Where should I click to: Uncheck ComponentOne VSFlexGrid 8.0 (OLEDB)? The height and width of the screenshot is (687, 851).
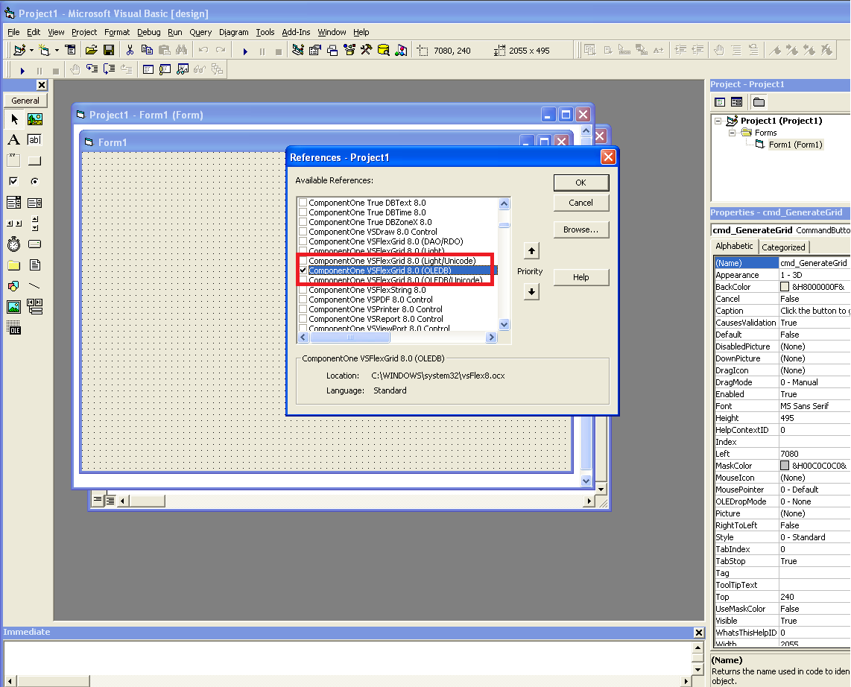pos(303,270)
